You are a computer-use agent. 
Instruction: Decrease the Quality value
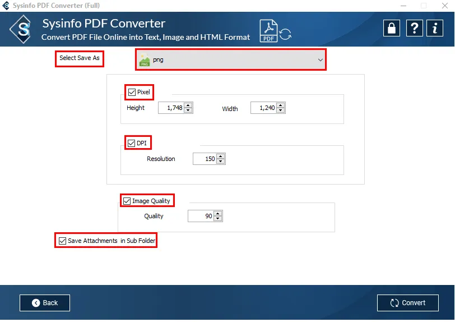tap(217, 219)
